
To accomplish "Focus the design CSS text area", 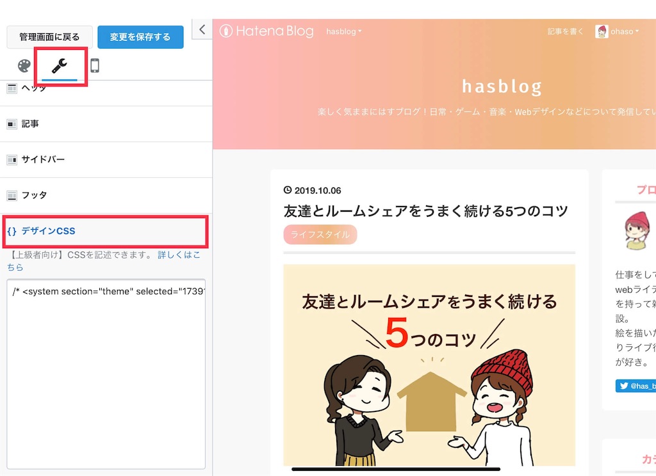I will (x=106, y=374).
